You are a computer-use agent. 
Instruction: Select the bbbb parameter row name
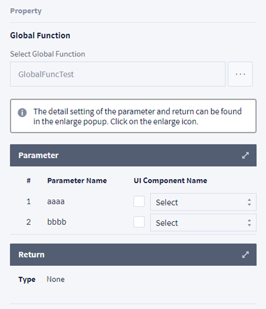[57, 222]
